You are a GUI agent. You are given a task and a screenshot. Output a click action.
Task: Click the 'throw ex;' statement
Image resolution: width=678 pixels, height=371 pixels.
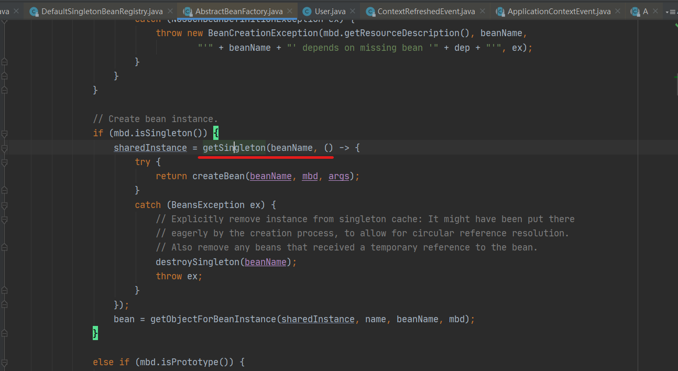click(x=179, y=276)
